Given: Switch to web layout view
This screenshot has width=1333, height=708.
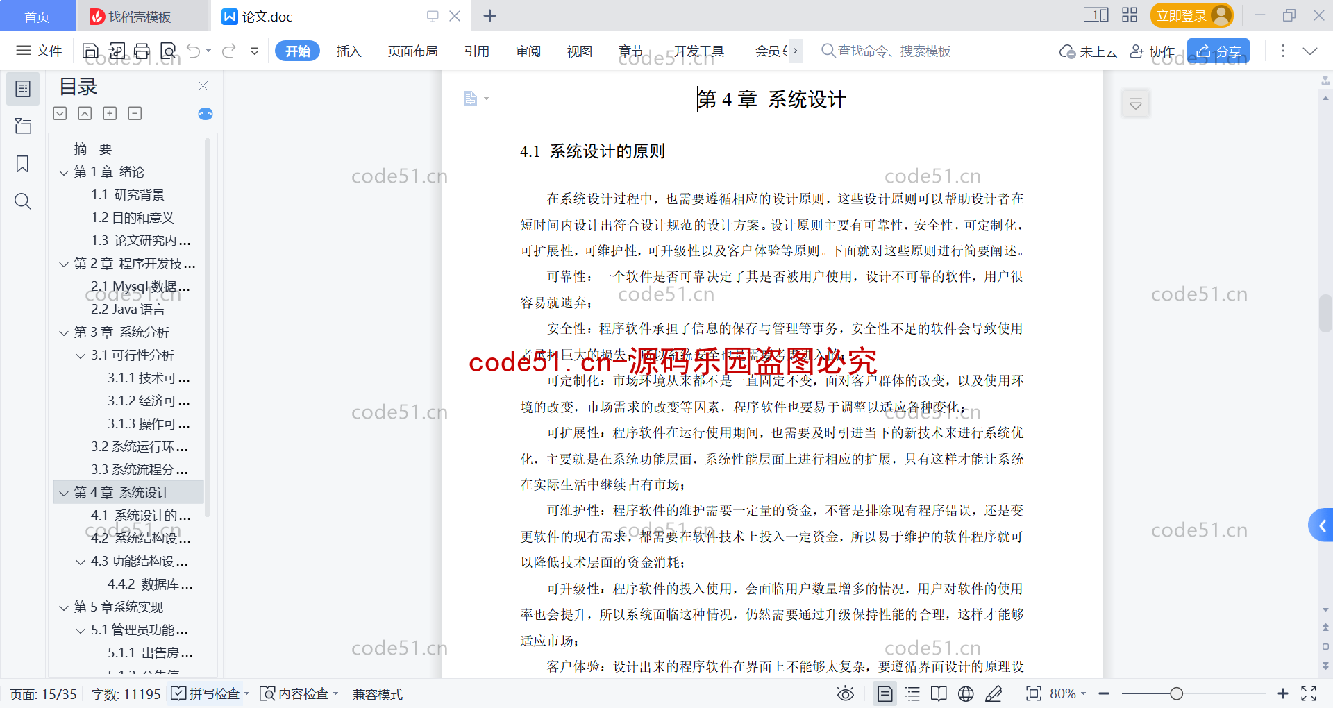Looking at the screenshot, I should (x=966, y=693).
